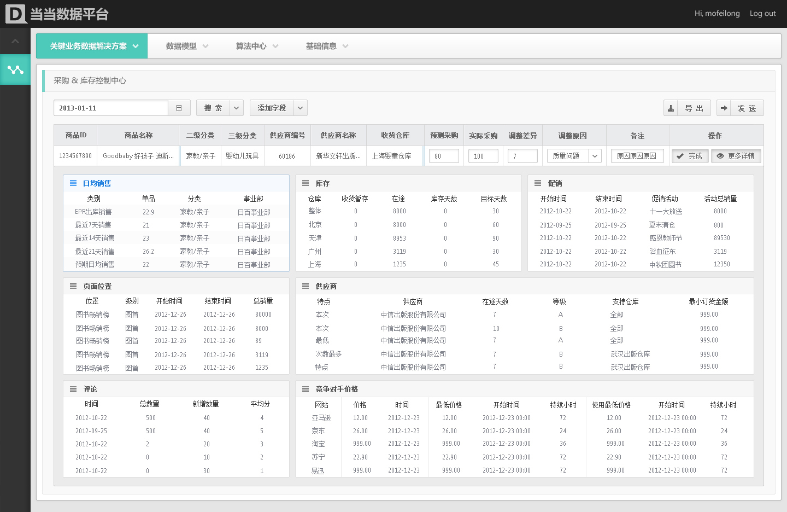Expand the arrow next to 搜索

click(x=237, y=108)
